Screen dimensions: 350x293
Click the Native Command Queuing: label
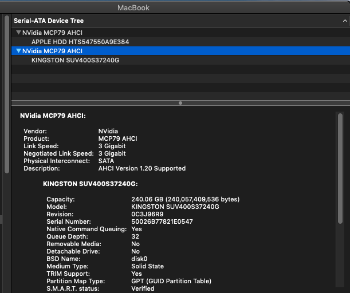click(86, 229)
